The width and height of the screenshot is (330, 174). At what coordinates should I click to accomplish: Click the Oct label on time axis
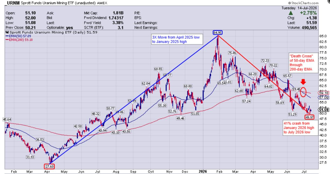tap(151, 171)
